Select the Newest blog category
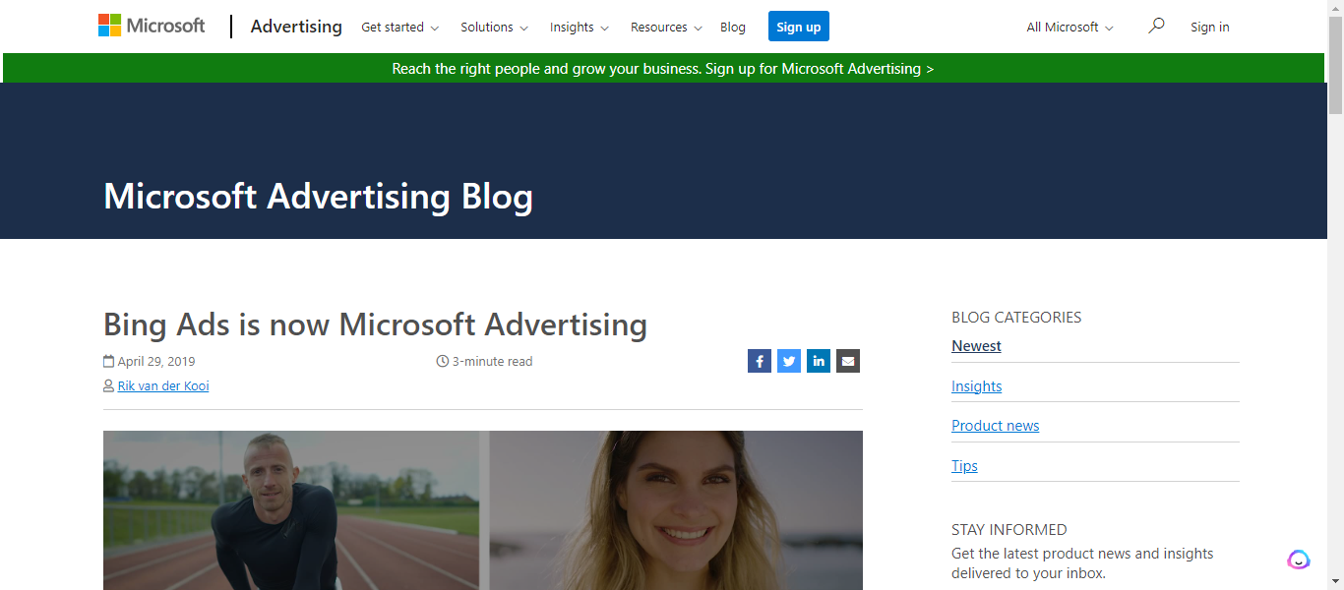Image resolution: width=1344 pixels, height=590 pixels. point(976,346)
